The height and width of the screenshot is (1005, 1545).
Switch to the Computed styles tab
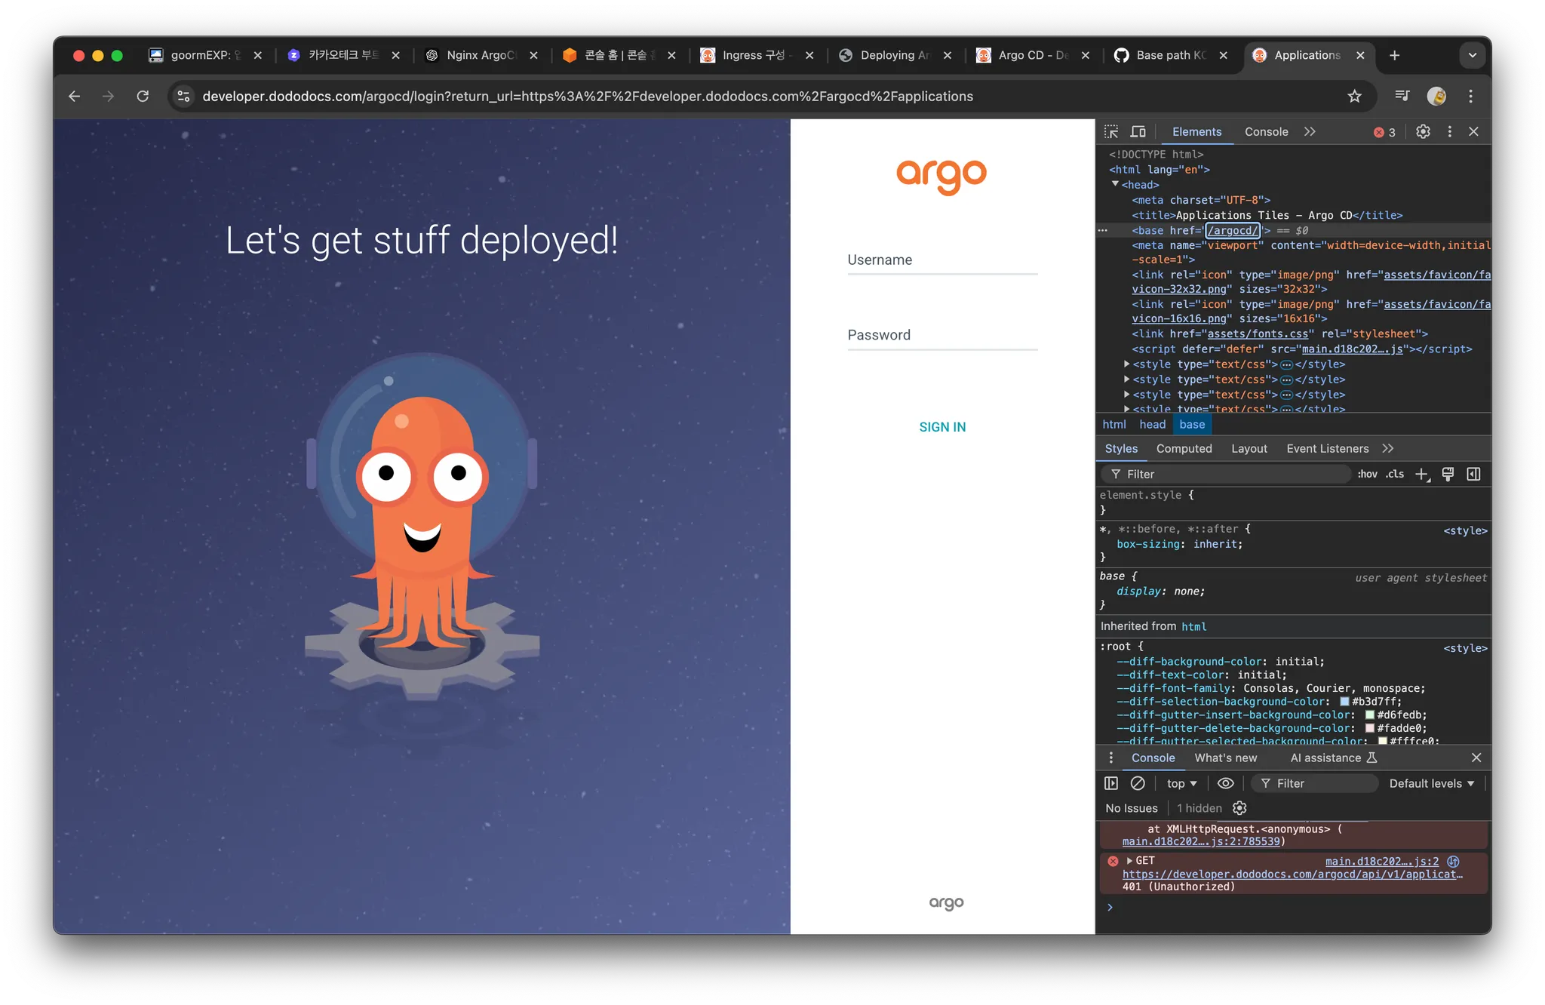(1184, 448)
